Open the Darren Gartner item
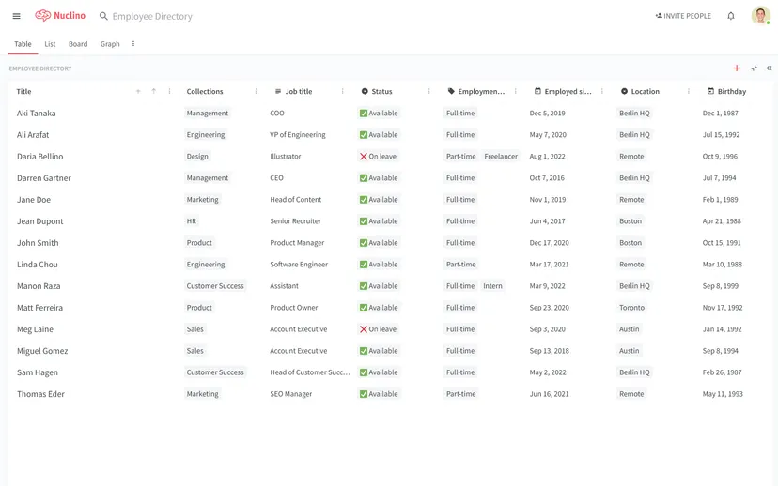The width and height of the screenshot is (778, 486). coord(44,178)
